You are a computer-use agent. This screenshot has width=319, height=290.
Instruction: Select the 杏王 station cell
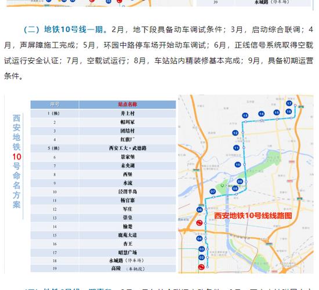click(x=128, y=244)
